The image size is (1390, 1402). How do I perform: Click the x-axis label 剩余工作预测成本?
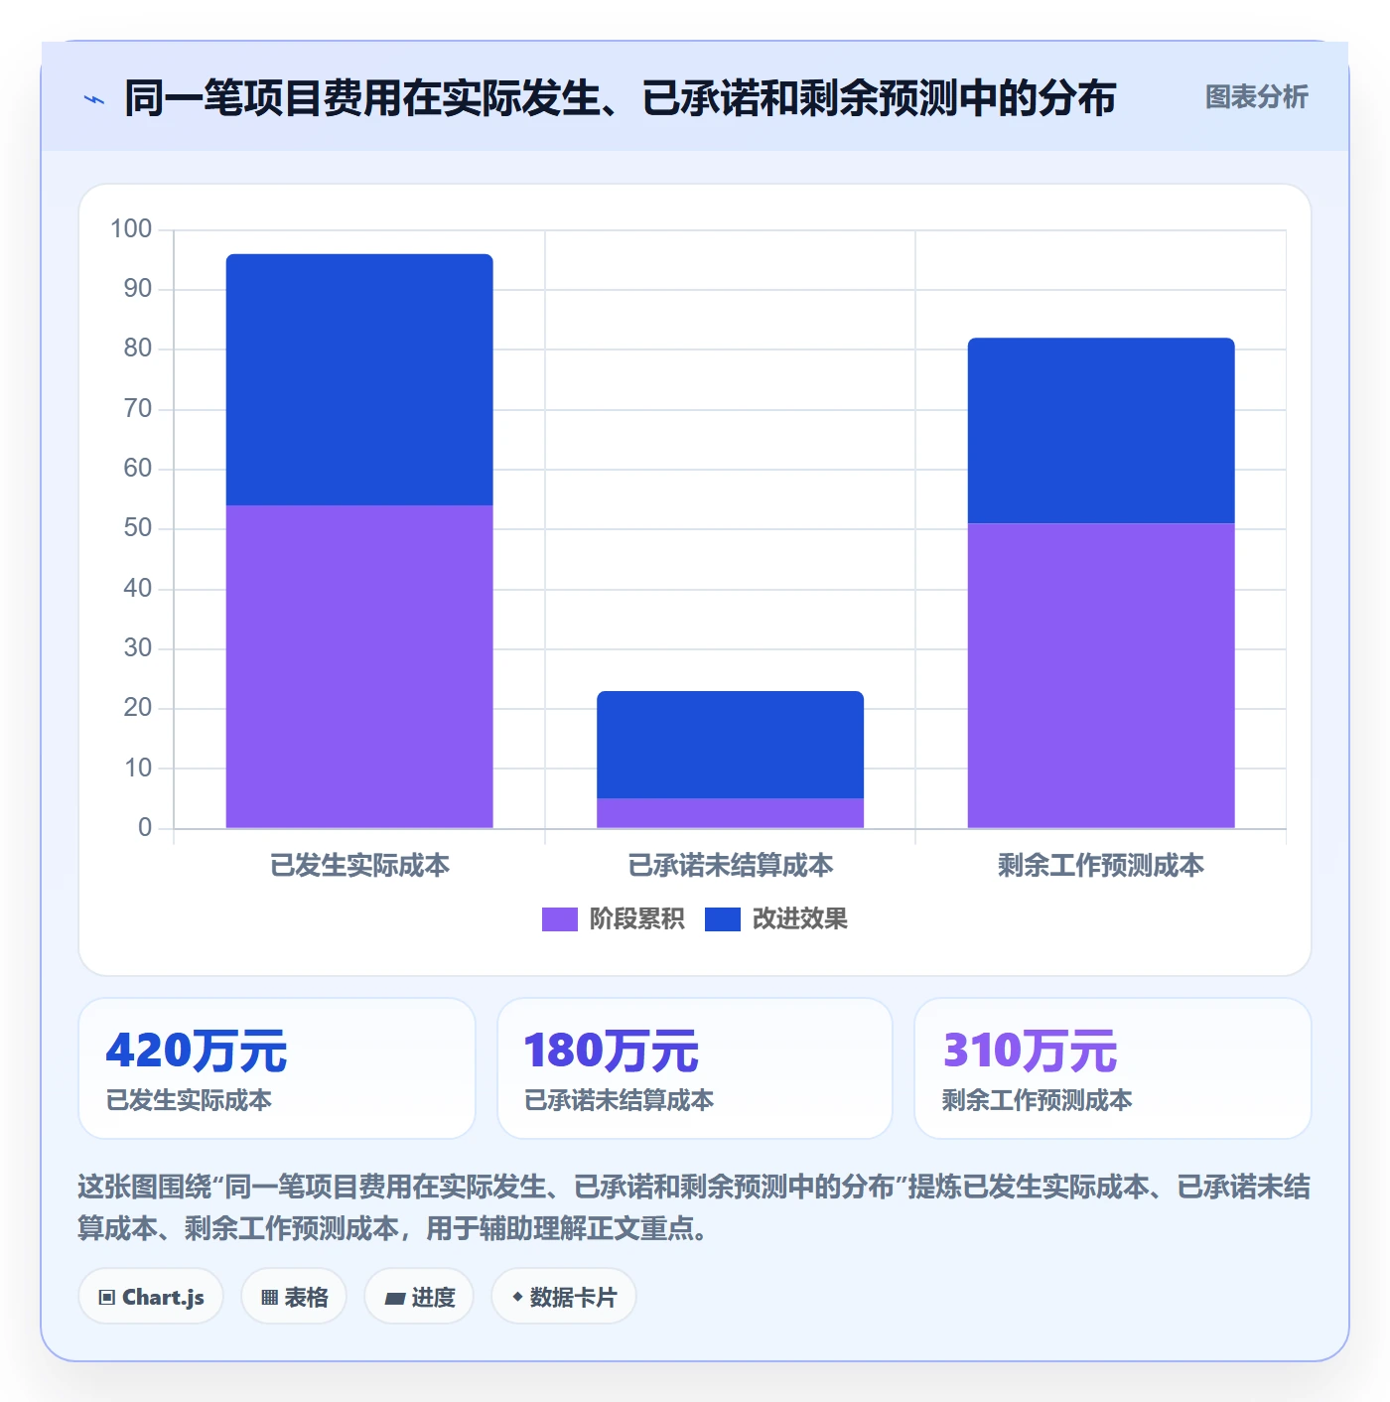point(1101,866)
